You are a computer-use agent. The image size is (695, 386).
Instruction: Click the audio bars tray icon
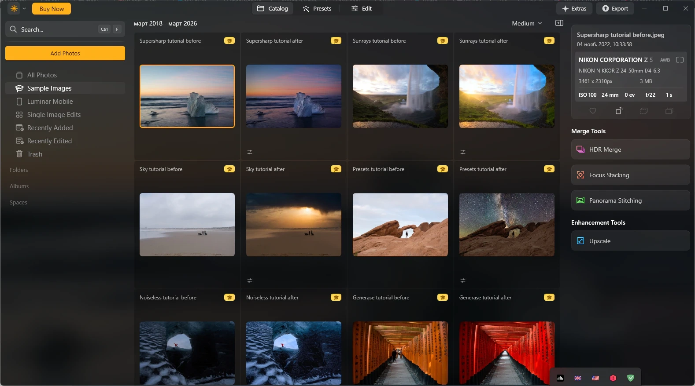(560, 378)
